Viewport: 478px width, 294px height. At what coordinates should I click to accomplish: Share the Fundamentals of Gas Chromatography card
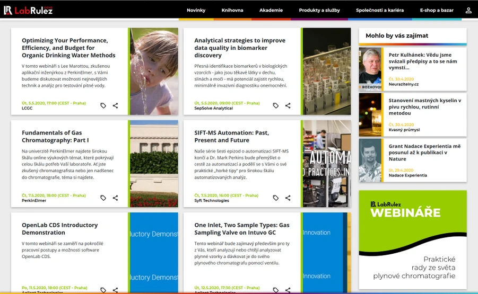[x=115, y=198]
